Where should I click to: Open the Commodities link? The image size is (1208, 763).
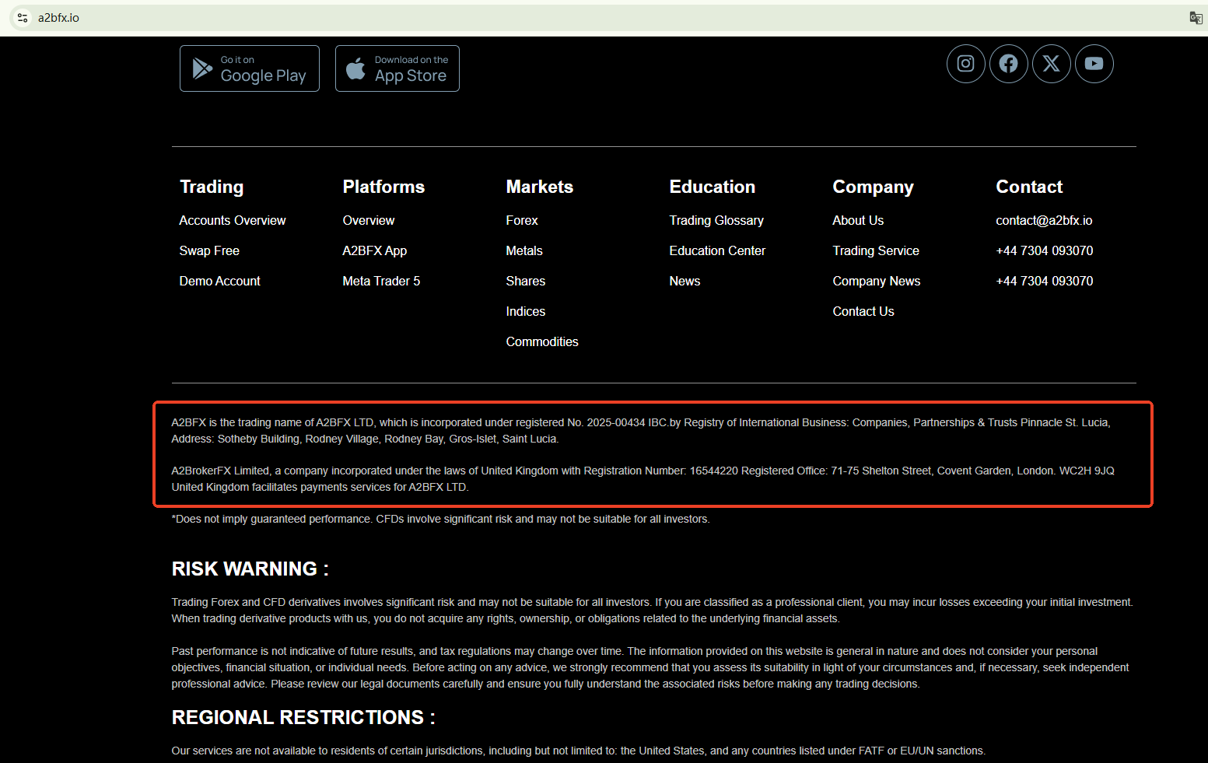point(541,342)
